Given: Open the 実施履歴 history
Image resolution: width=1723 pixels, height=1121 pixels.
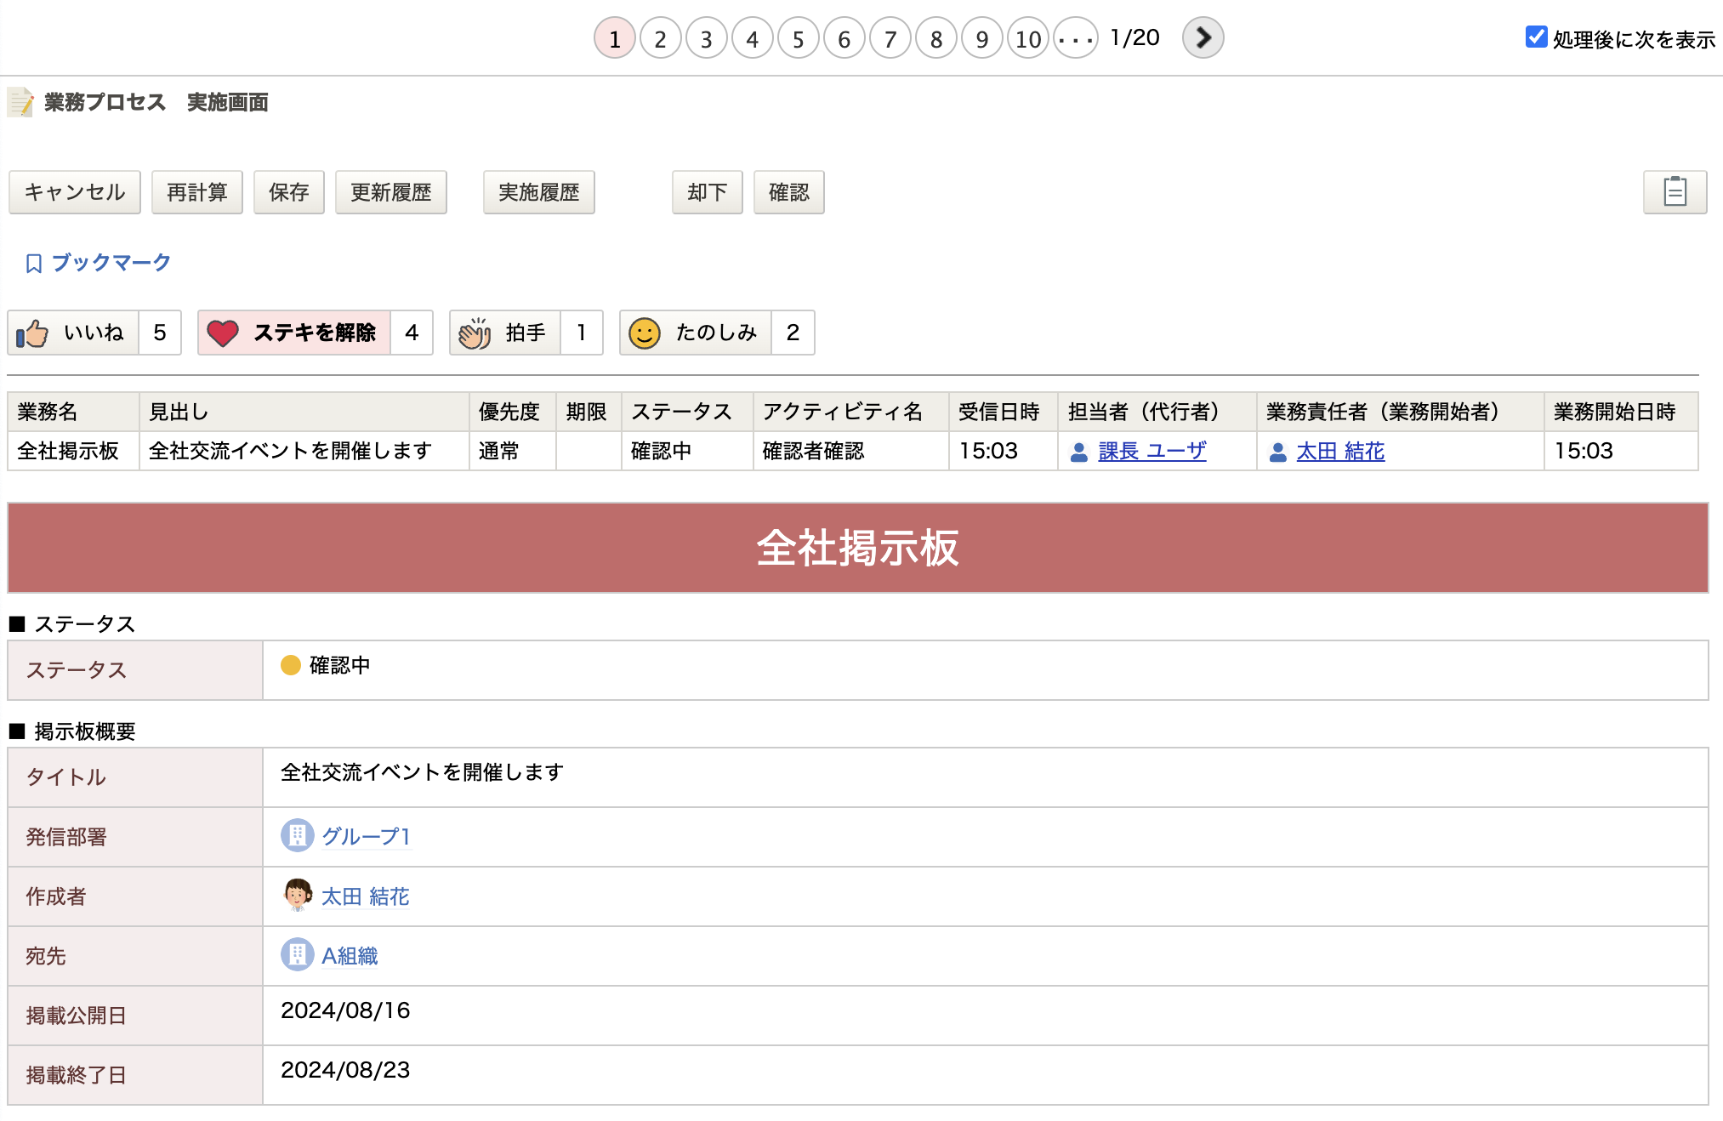Looking at the screenshot, I should tap(538, 192).
